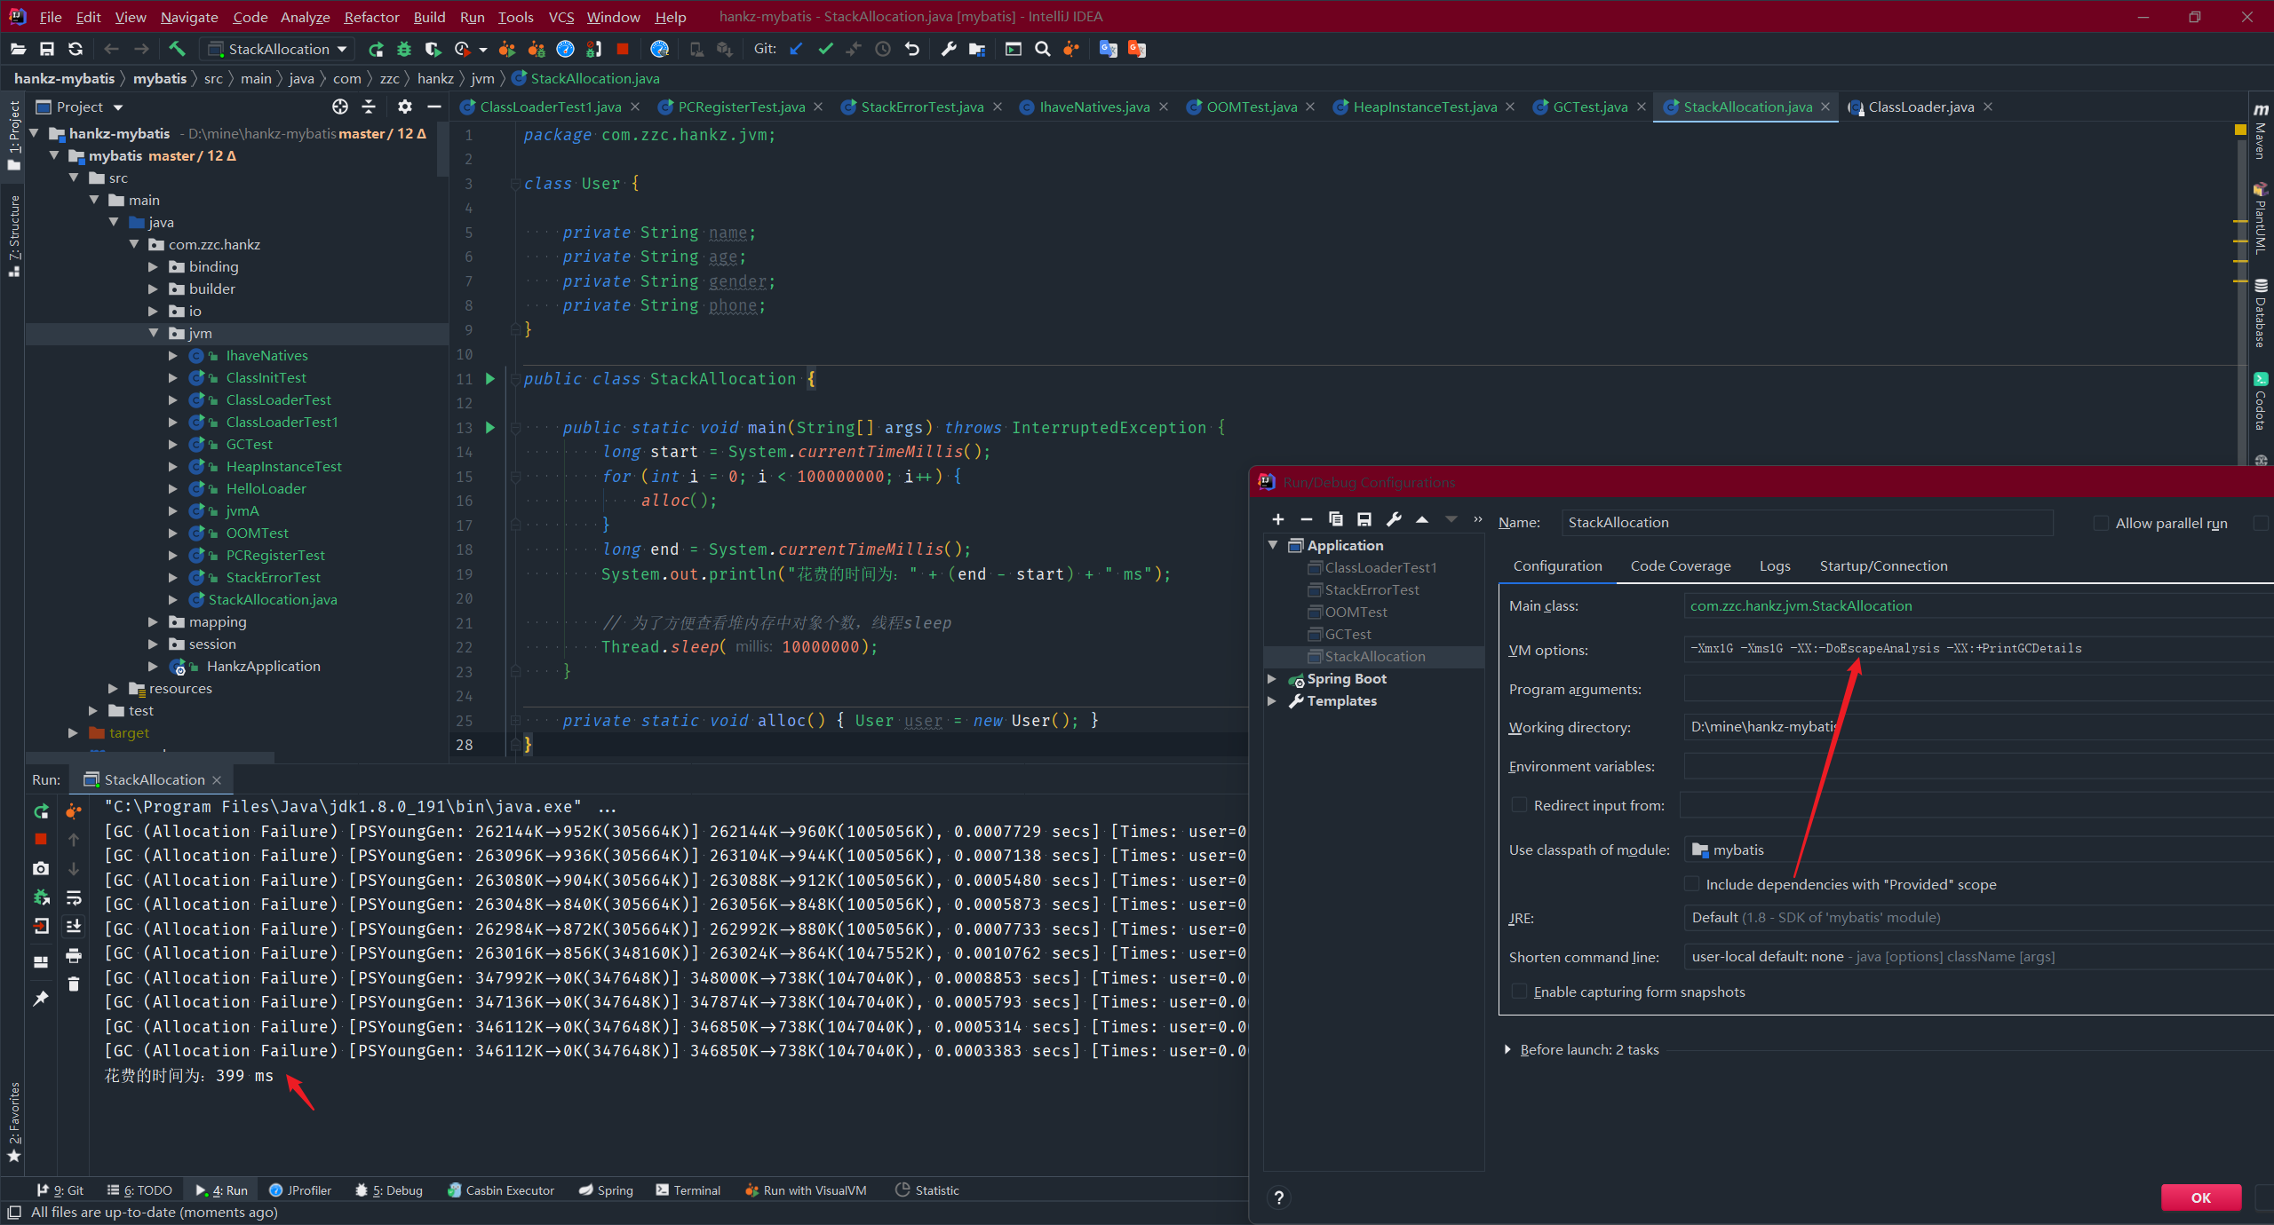2274x1225 pixels.
Task: Expand Before launch tasks section
Action: click(1507, 1049)
